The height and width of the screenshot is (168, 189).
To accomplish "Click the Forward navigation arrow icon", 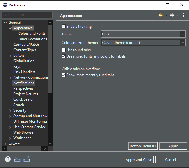I will pos(172,16).
